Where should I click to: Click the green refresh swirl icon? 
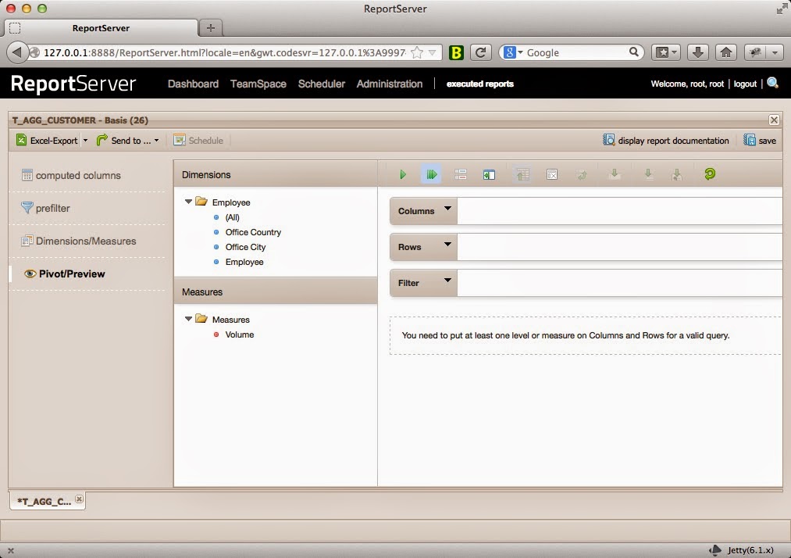[x=709, y=174]
